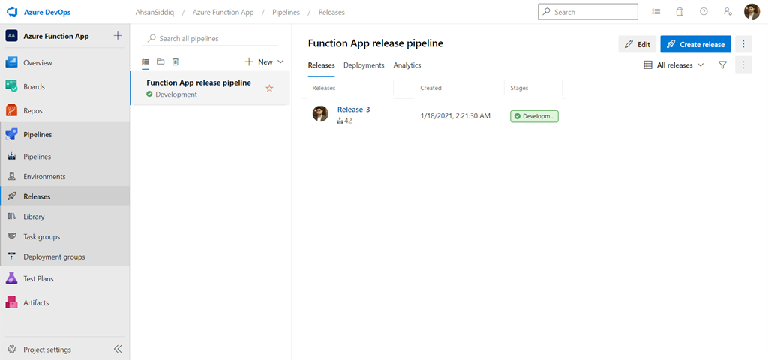This screenshot has height=360, width=768.
Task: Click the Project settings gear icon
Action: click(x=12, y=349)
